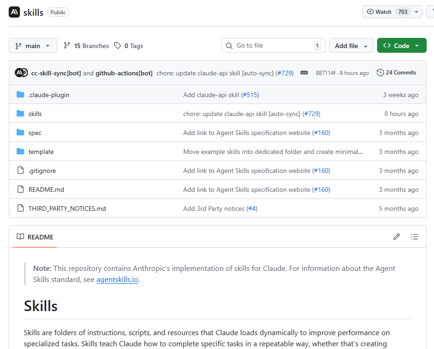Click file icon for README.md

click(x=20, y=189)
